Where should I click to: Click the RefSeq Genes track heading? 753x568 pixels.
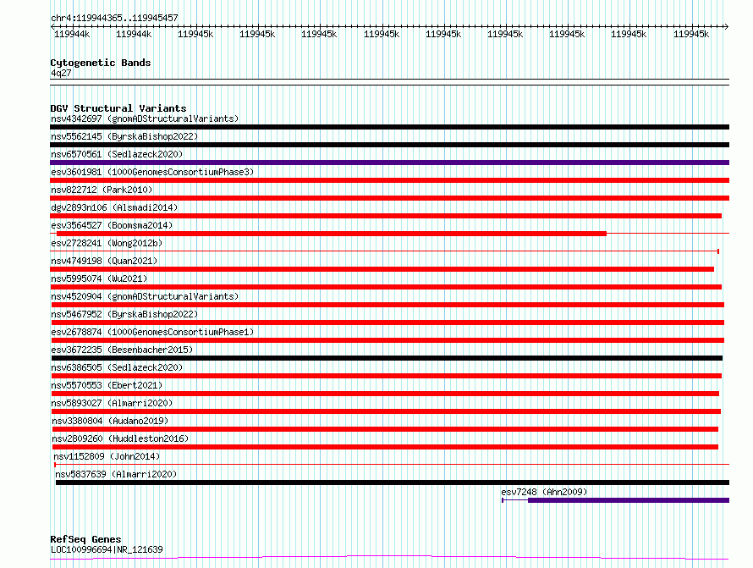(x=85, y=539)
